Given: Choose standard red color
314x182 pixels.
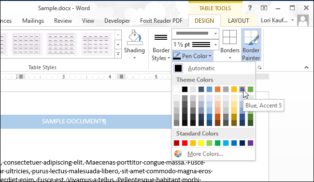Looking at the screenshot, I should (x=185, y=143).
